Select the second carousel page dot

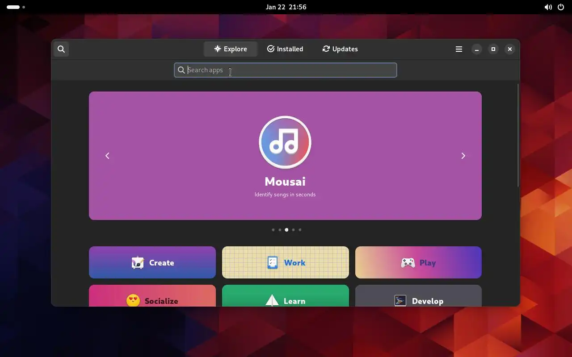click(x=280, y=230)
